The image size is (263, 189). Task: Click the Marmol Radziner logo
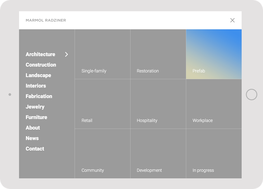coord(46,20)
